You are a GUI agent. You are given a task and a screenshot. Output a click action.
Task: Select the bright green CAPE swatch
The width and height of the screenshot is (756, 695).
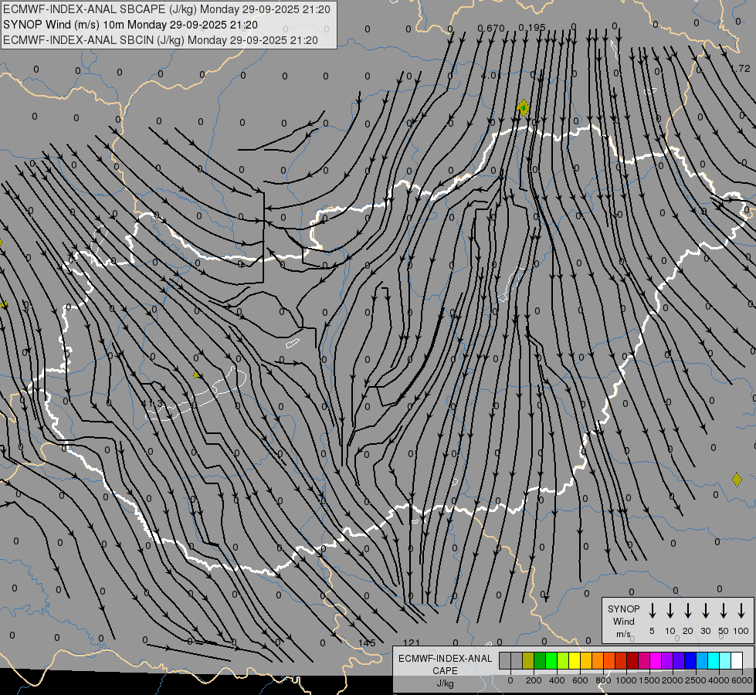coord(551,660)
